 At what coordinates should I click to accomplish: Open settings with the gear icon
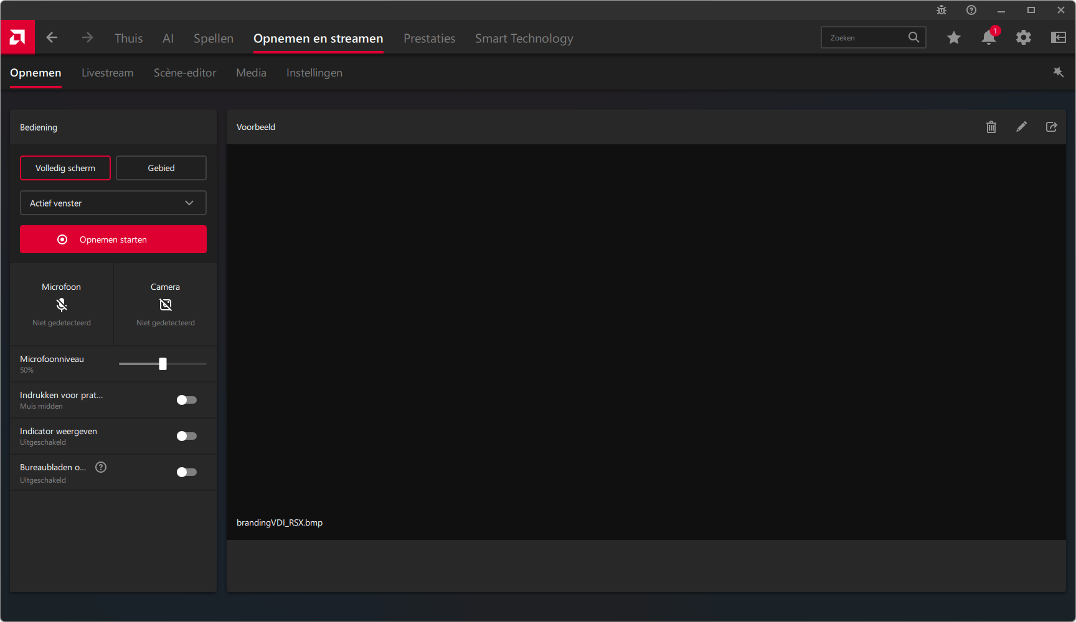1023,38
